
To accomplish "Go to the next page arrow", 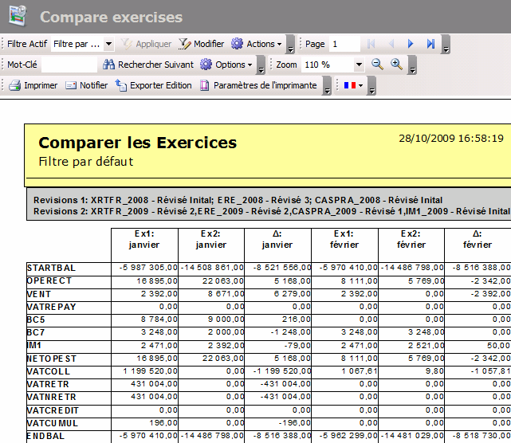I will (411, 44).
